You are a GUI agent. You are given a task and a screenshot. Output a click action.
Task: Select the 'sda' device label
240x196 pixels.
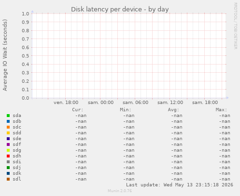[17, 116]
